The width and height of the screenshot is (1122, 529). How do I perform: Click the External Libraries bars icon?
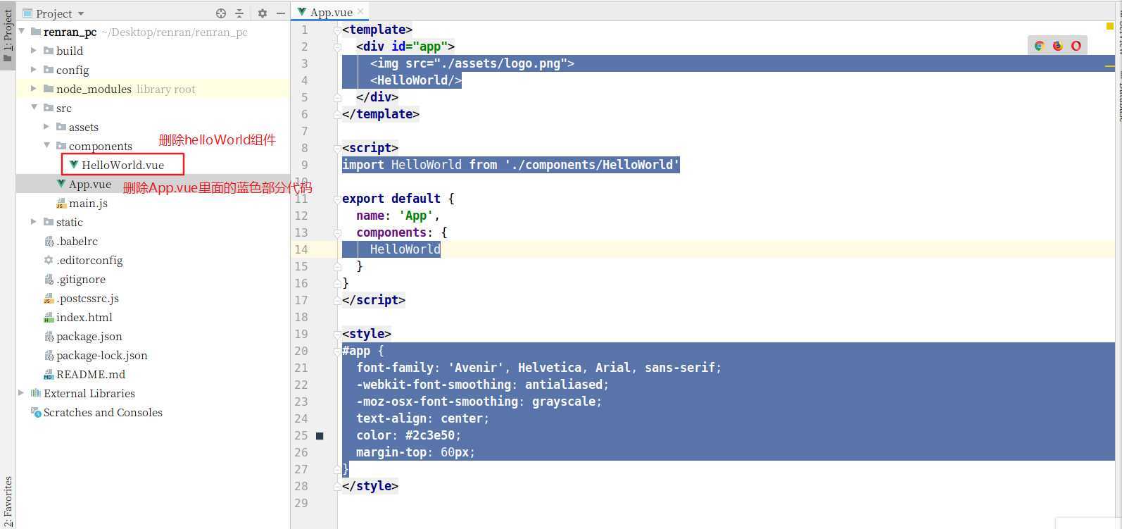36,394
